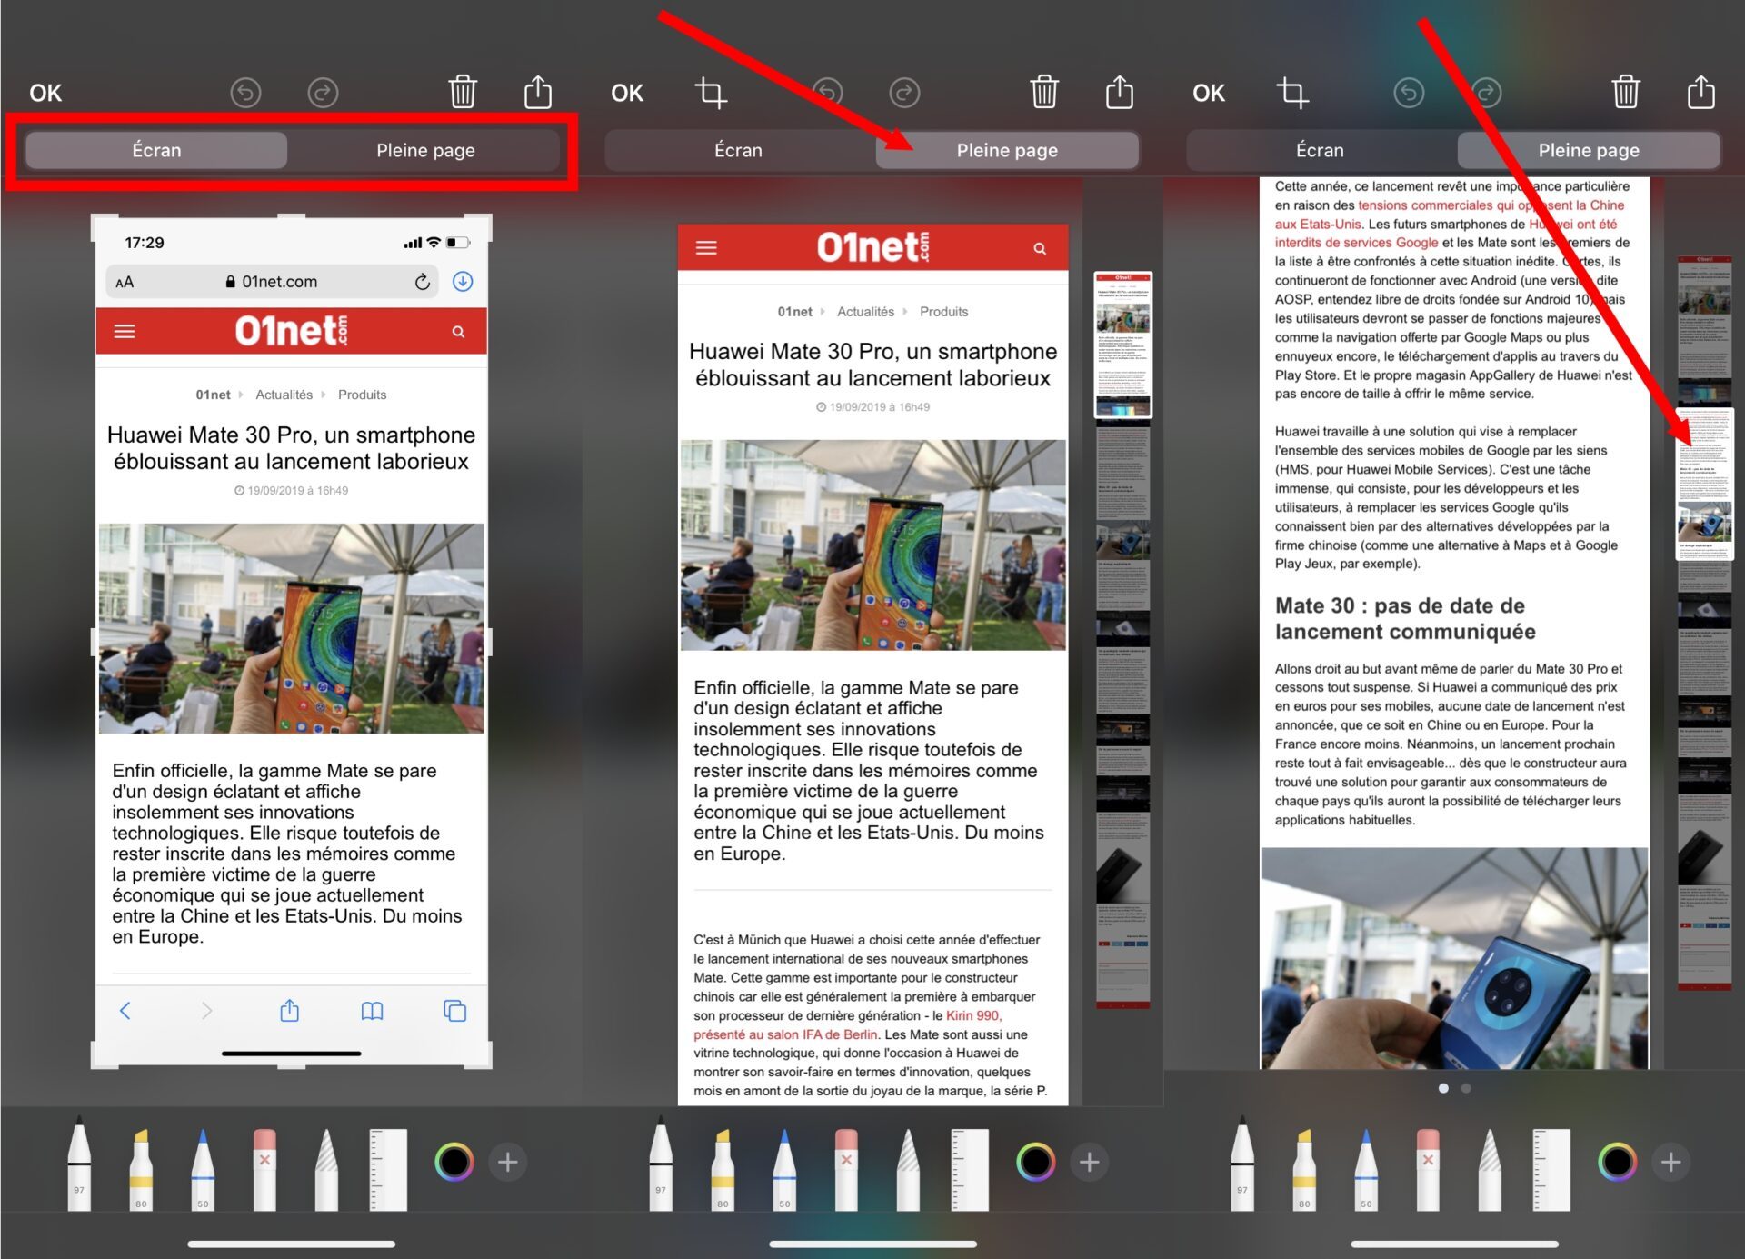Tap the second page-indicator dot in the right editor

click(x=1466, y=1088)
